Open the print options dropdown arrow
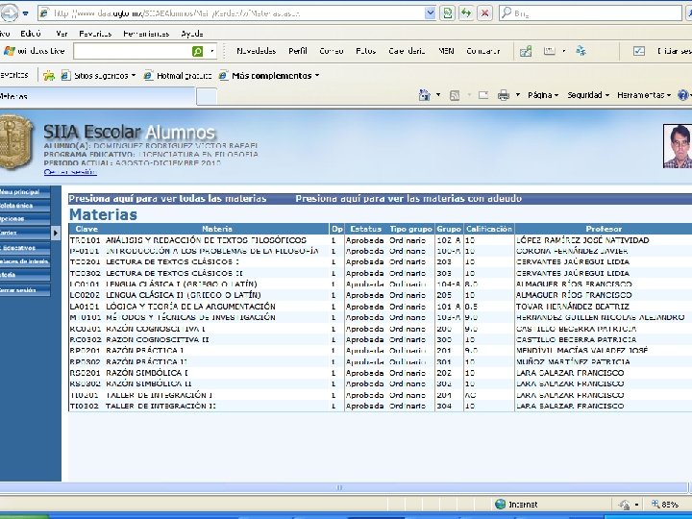Screen dimensions: 692x519 click(518, 95)
